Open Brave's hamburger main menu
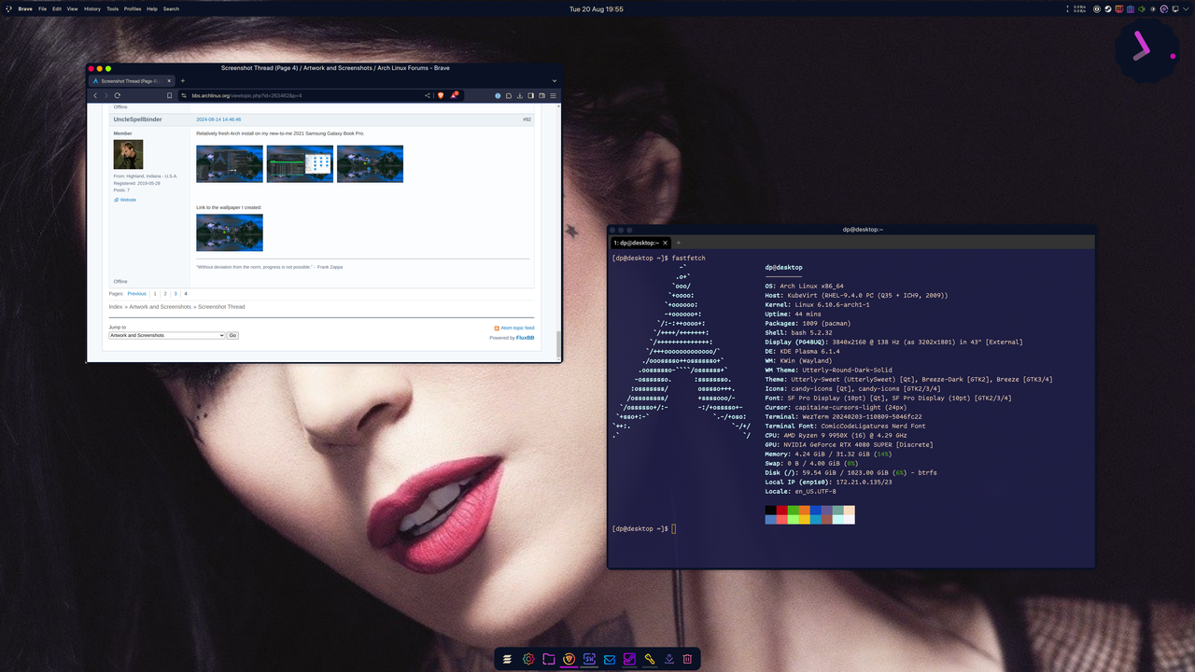Viewport: 1195px width, 672px height. 553,95
